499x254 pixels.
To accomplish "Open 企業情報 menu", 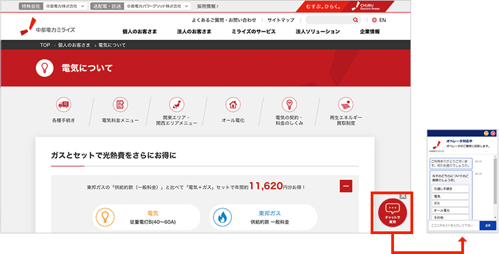I will click(x=370, y=32).
